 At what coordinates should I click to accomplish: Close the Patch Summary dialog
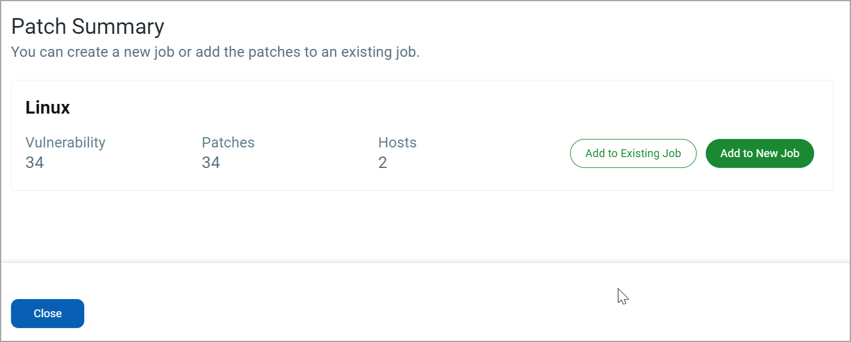pos(47,314)
